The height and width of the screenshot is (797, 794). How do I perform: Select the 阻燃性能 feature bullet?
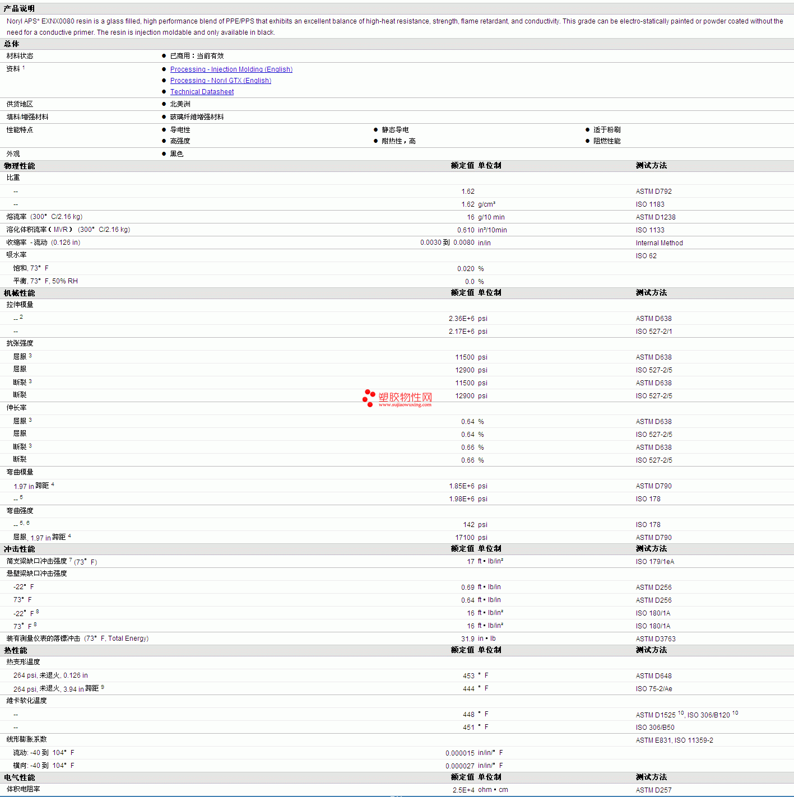click(607, 141)
